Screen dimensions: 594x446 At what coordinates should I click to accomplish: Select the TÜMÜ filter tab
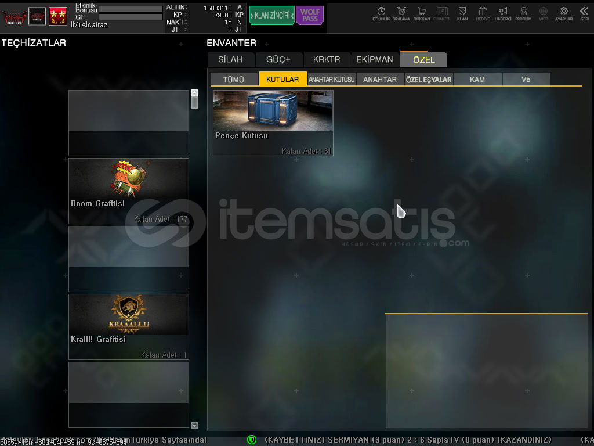234,80
